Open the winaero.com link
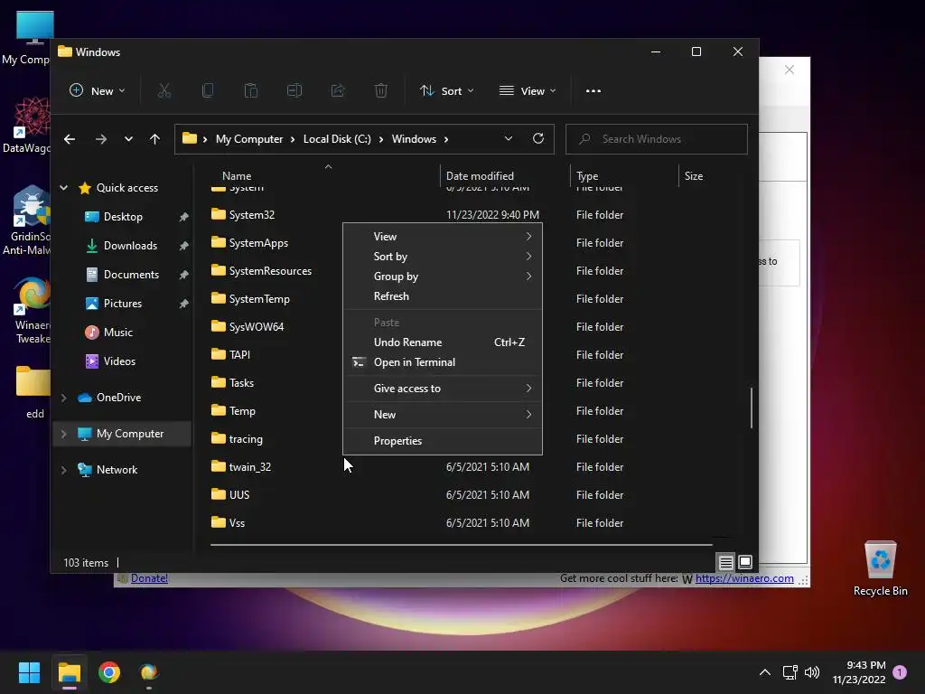 coord(744,578)
